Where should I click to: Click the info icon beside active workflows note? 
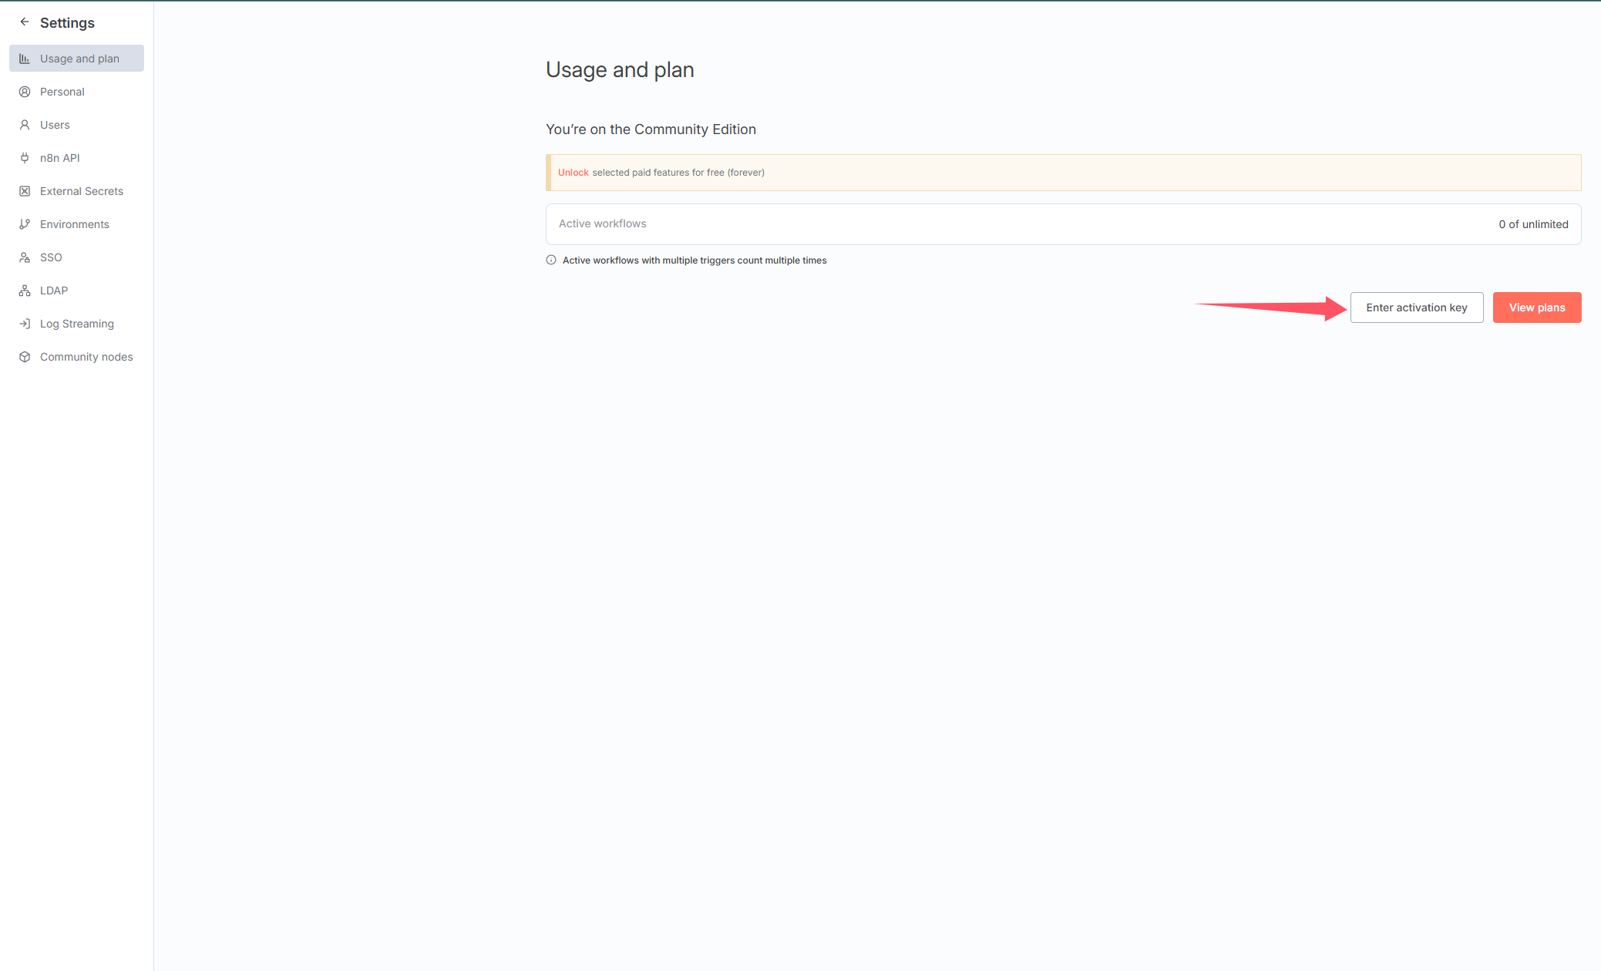[x=551, y=260]
